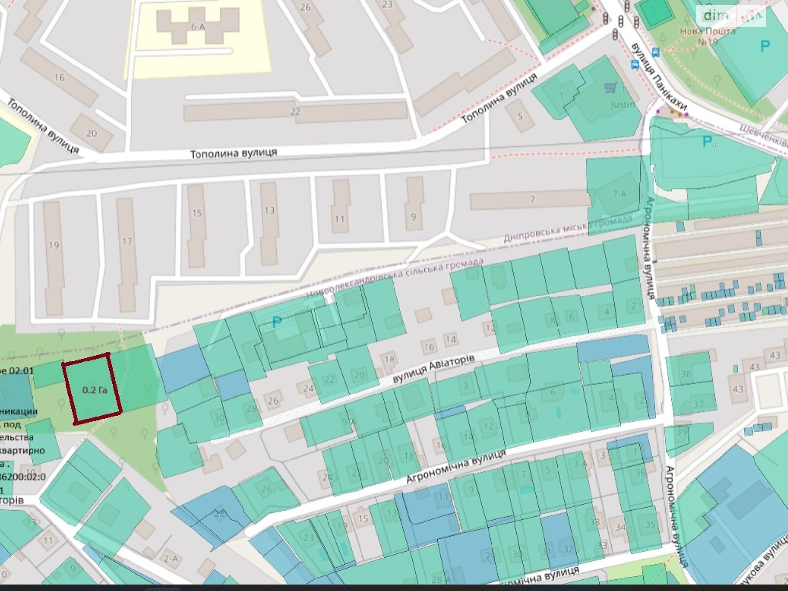Click parking icon above building 7-A
The image size is (788, 591).
708,142
